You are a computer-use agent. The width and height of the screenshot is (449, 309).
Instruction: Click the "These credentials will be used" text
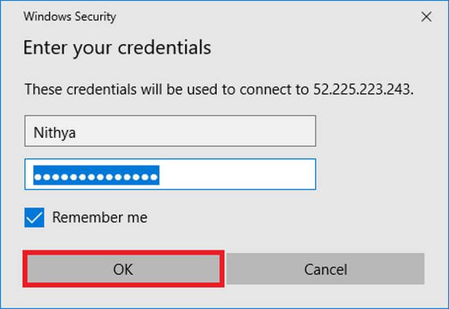pyautogui.click(x=124, y=90)
